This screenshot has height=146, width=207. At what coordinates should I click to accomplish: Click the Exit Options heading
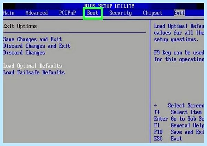20,26
